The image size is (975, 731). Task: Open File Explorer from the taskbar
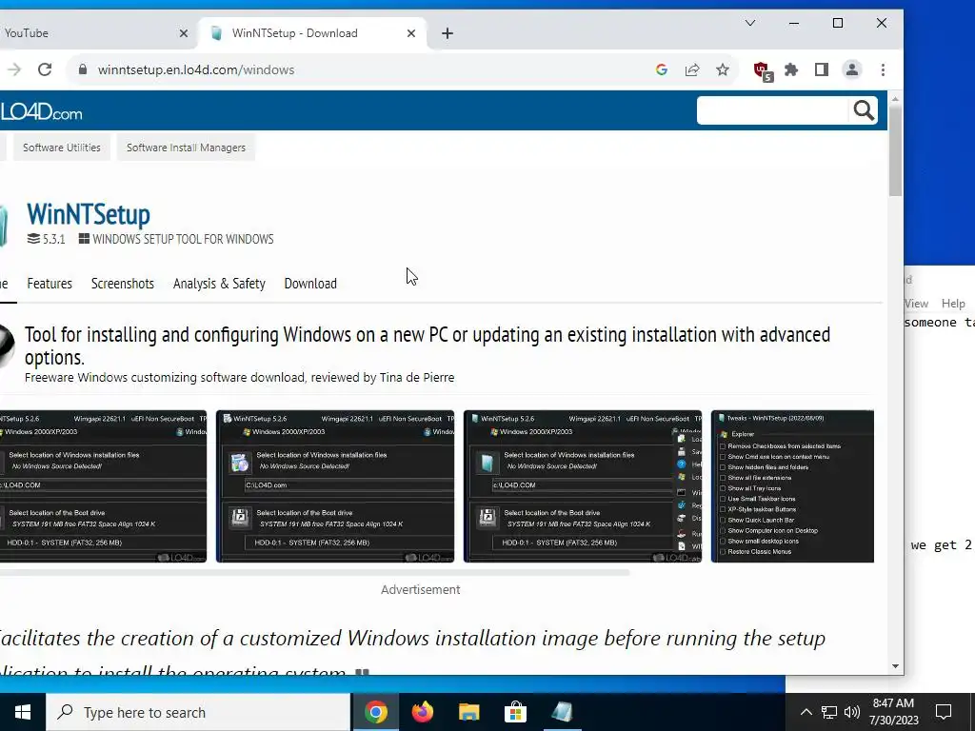point(468,712)
